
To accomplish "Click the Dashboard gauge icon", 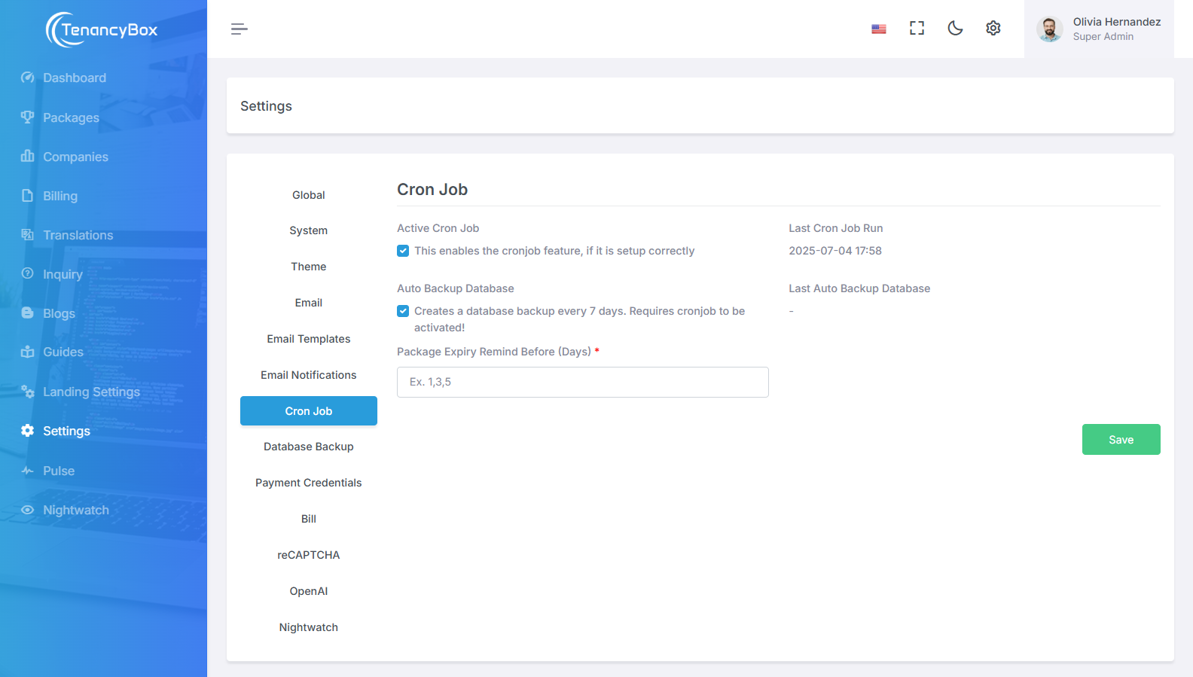I will tap(28, 78).
